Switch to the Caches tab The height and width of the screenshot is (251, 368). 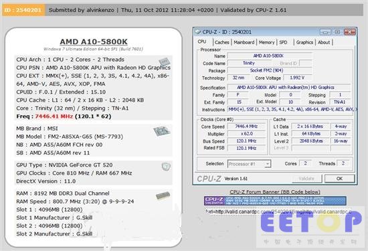click(221, 42)
